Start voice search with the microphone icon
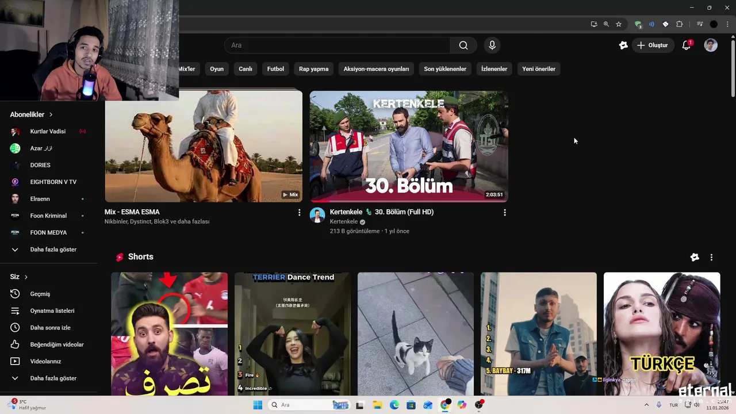The image size is (736, 414). 492,45
